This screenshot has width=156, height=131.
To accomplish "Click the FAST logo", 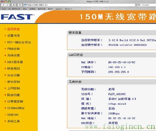I will point(17,17).
